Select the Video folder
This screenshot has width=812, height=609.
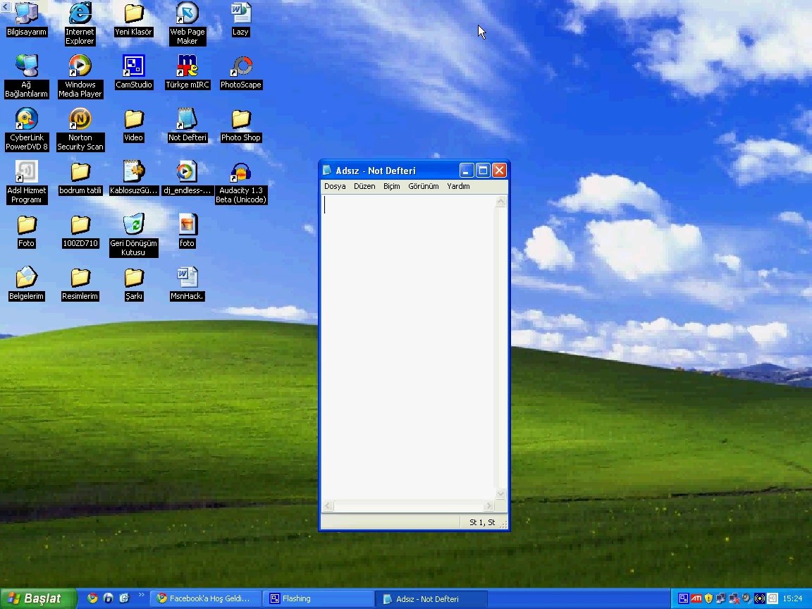click(x=134, y=125)
